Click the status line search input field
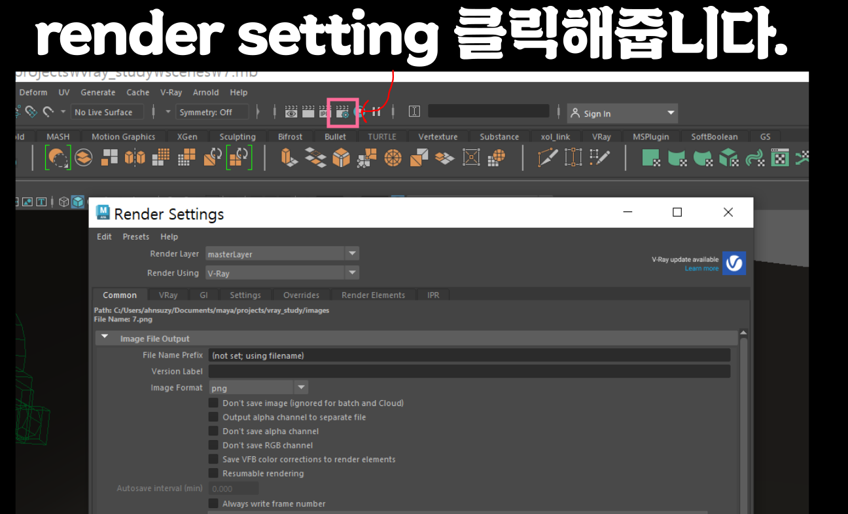This screenshot has height=514, width=848. tap(488, 111)
